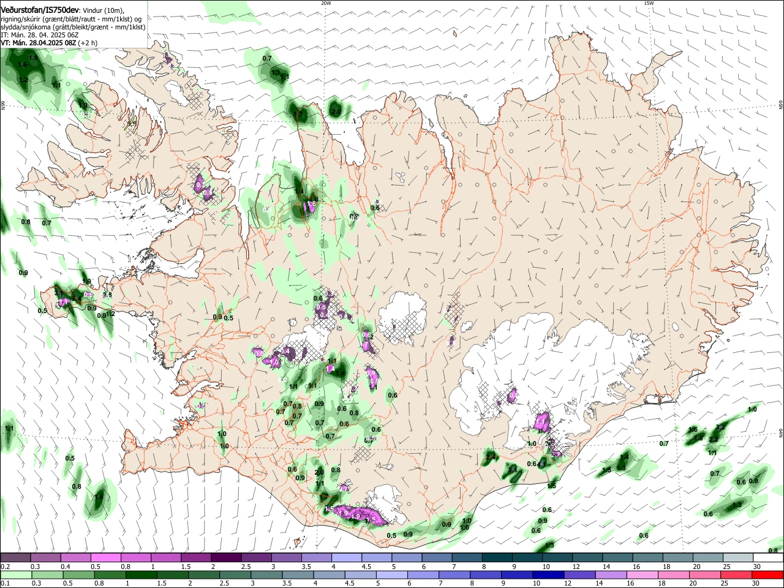Viewport: 784px width, 588px height.
Task: Click the pure red 30 rain legend swatch
Action: click(x=767, y=575)
